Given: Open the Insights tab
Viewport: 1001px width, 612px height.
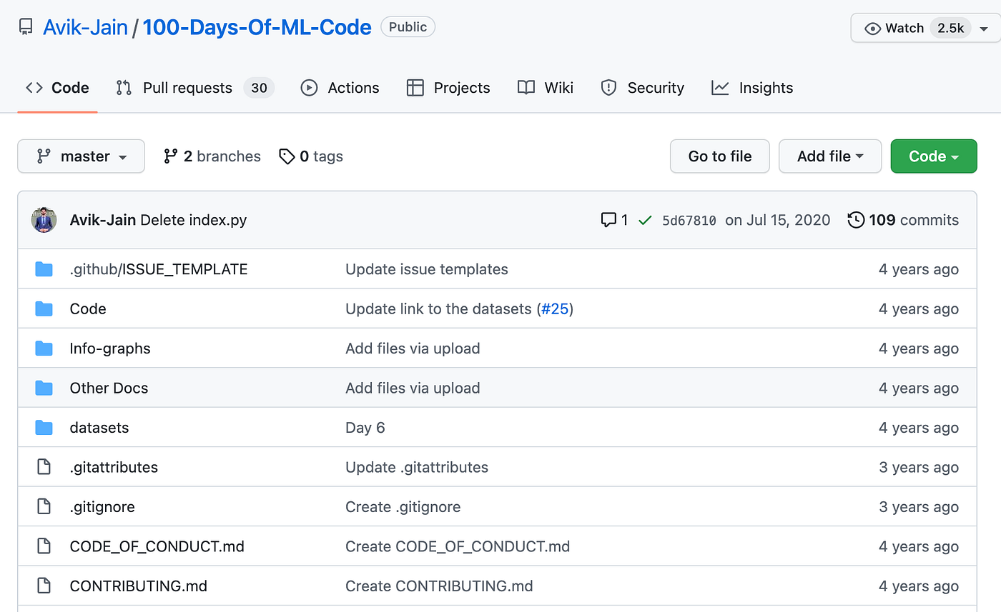Looking at the screenshot, I should [765, 87].
